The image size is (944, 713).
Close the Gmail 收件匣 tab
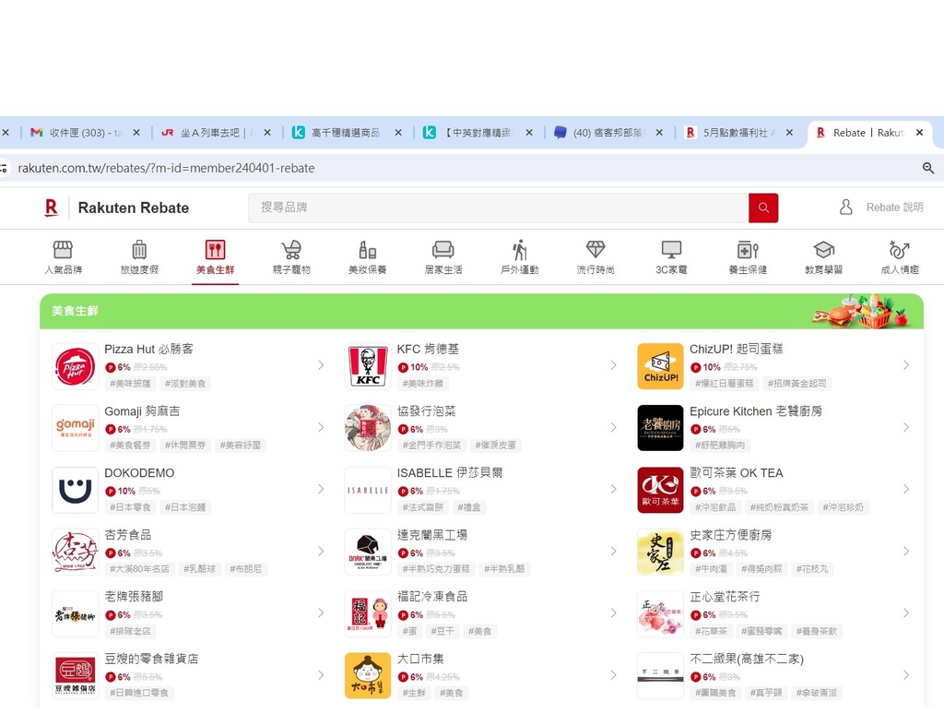tap(136, 133)
